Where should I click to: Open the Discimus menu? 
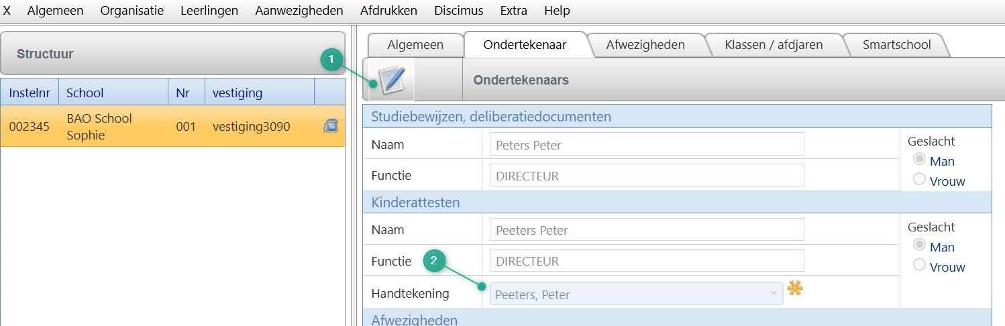[458, 11]
